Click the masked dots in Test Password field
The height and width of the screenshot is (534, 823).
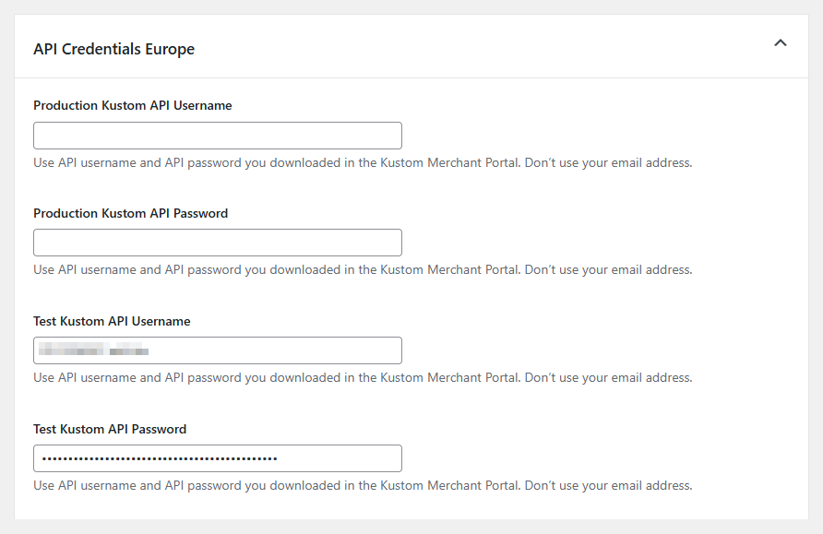[160, 458]
